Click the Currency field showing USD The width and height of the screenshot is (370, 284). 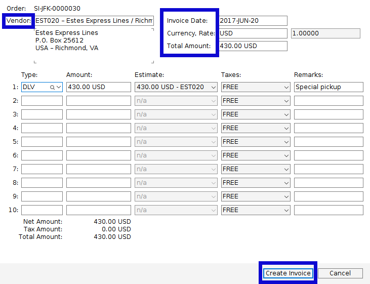pos(253,33)
